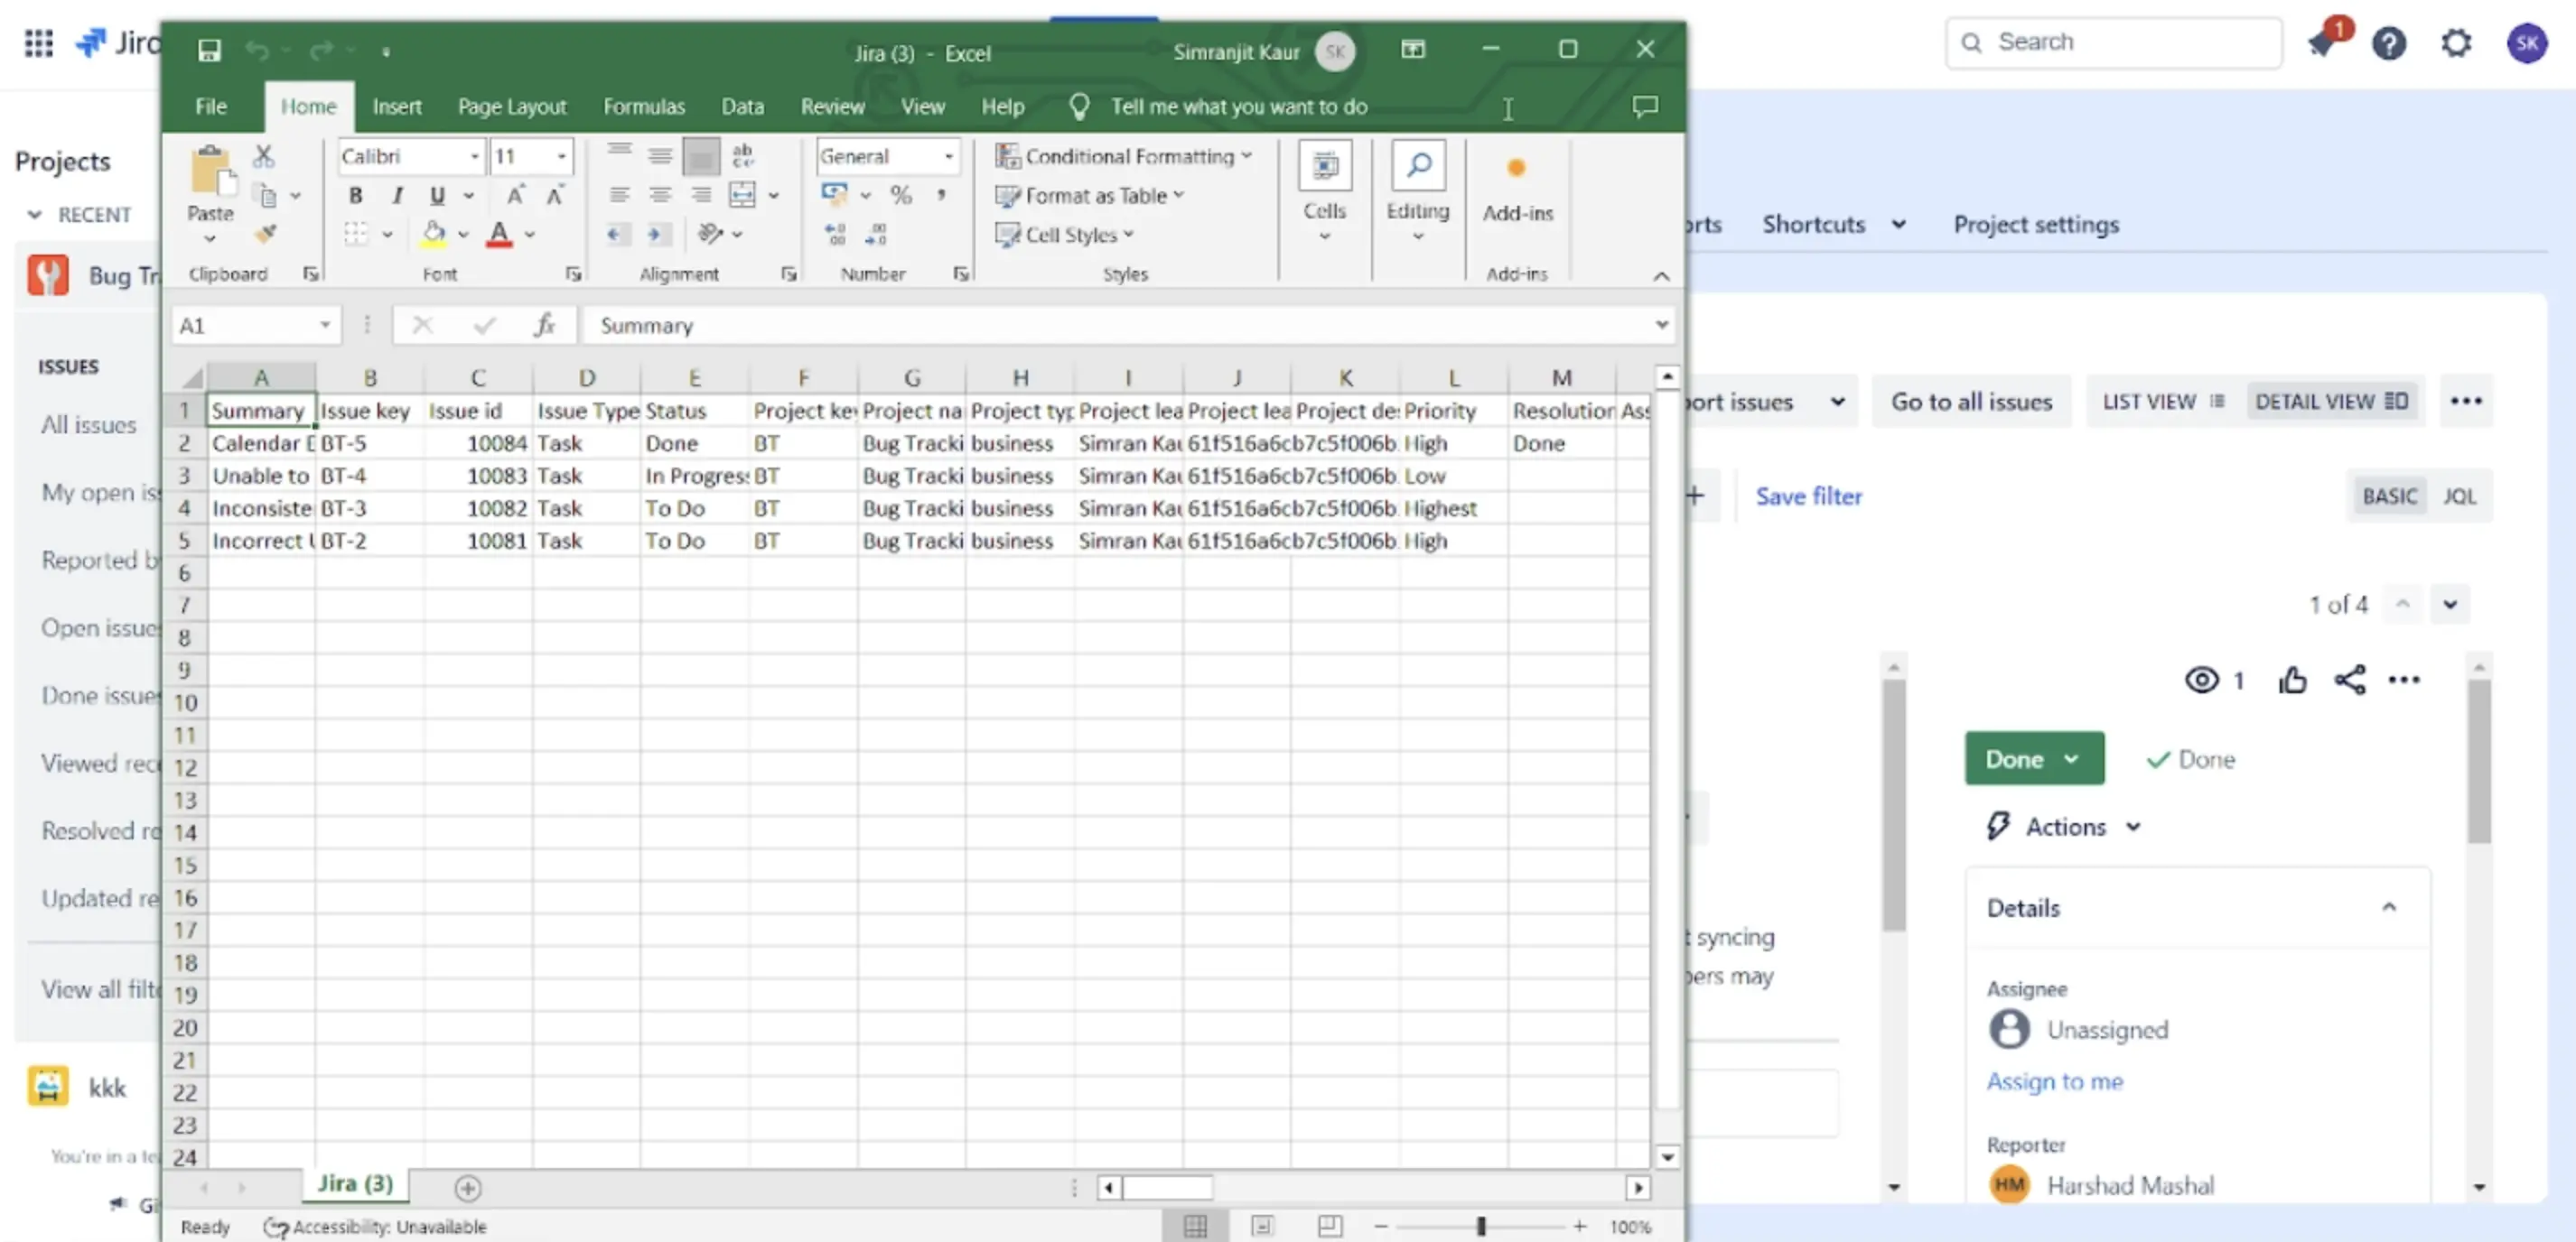The image size is (2576, 1242).
Task: Open Cell Styles dropdown
Action: [x=1065, y=234]
